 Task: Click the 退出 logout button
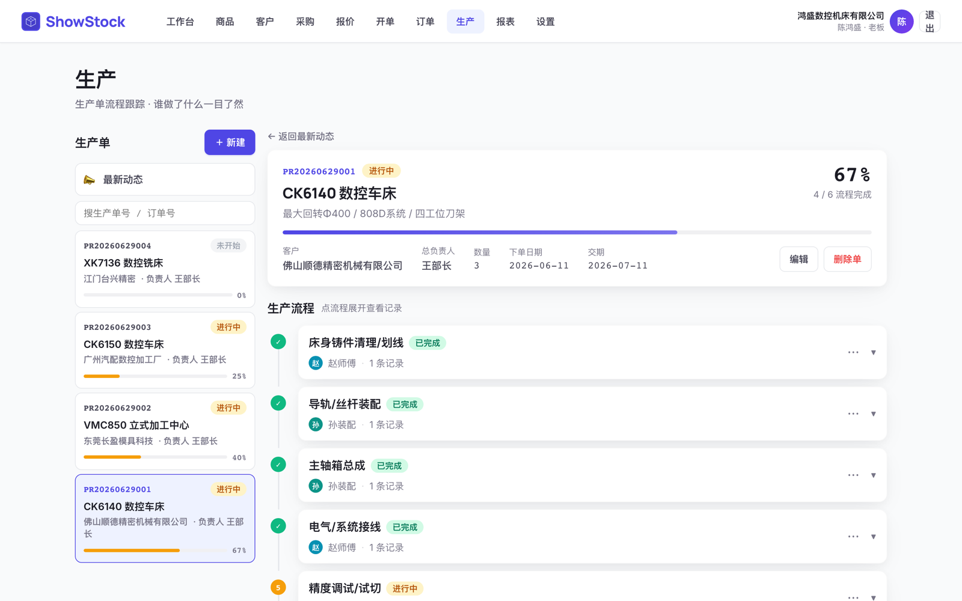(930, 22)
